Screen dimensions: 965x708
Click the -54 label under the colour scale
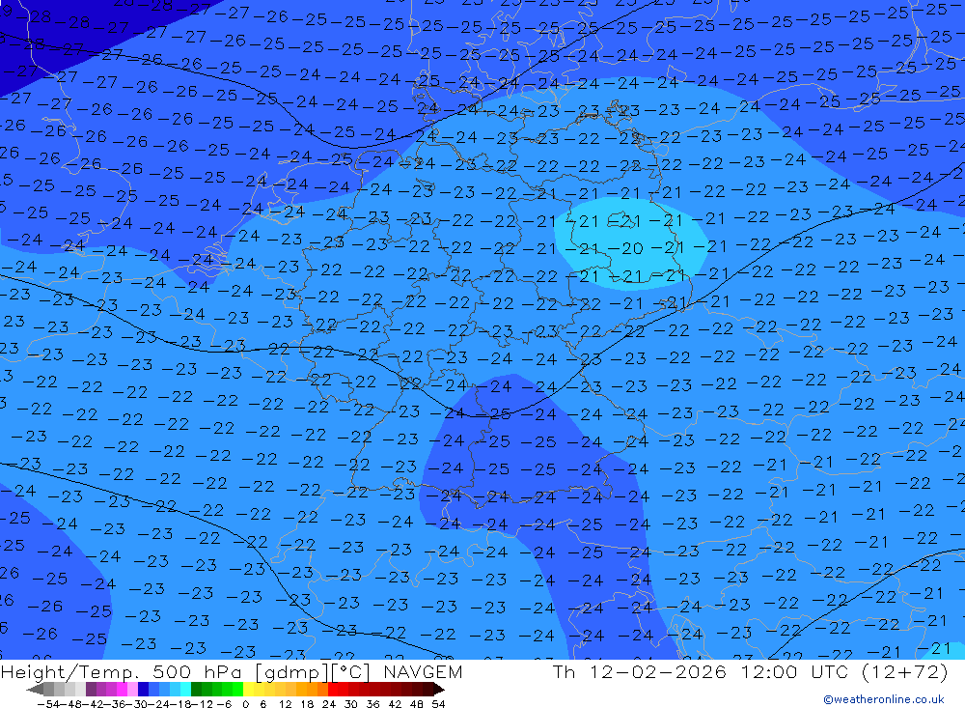coord(48,704)
